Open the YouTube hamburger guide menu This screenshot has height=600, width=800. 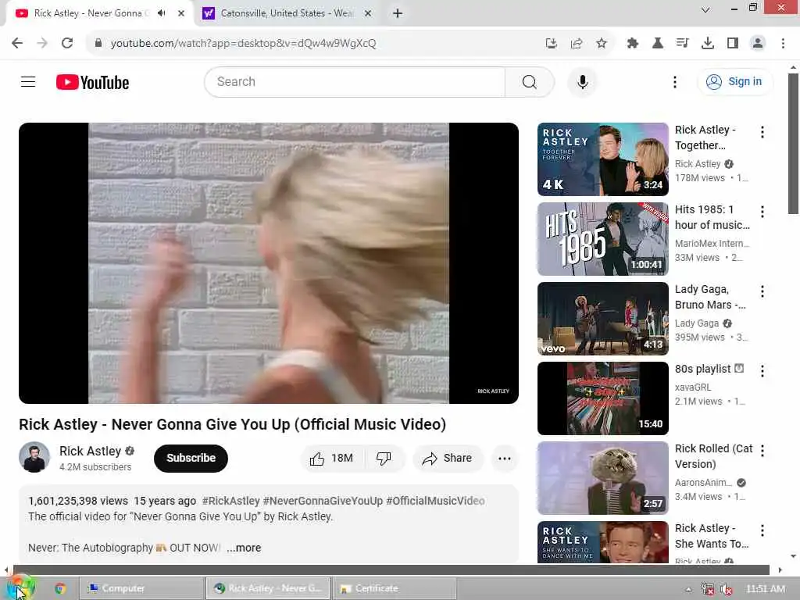pyautogui.click(x=28, y=81)
